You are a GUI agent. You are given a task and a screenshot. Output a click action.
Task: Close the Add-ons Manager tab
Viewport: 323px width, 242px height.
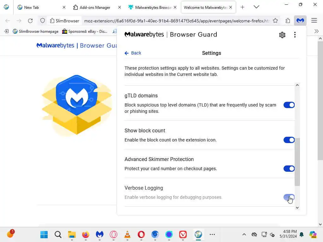tap(120, 8)
